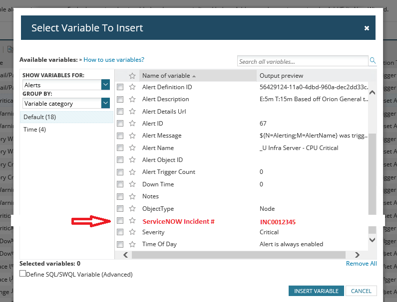This screenshot has width=397, height=302.
Task: Select the Time (4) category
Action: 66,130
